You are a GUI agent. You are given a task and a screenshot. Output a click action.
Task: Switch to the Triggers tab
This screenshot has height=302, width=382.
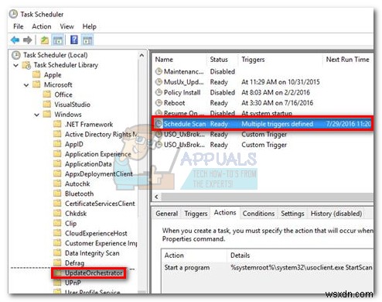196,214
